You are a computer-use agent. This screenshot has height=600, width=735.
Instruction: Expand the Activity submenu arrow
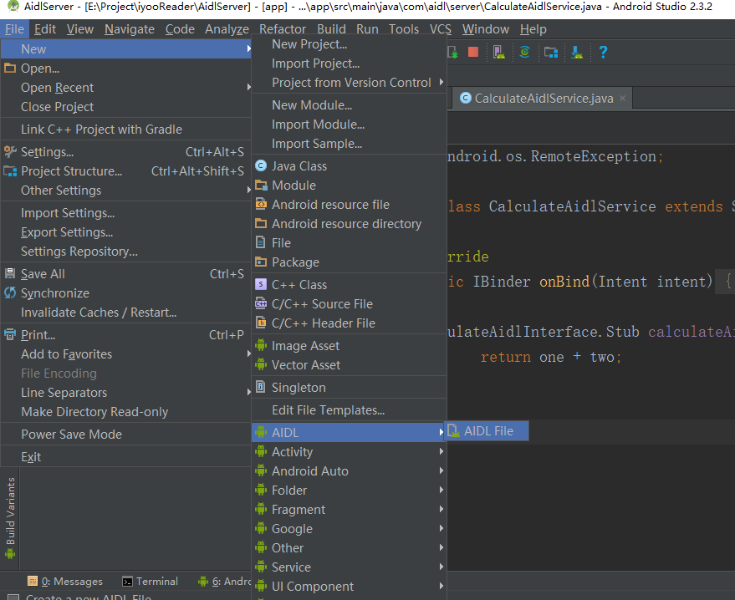pyautogui.click(x=442, y=451)
